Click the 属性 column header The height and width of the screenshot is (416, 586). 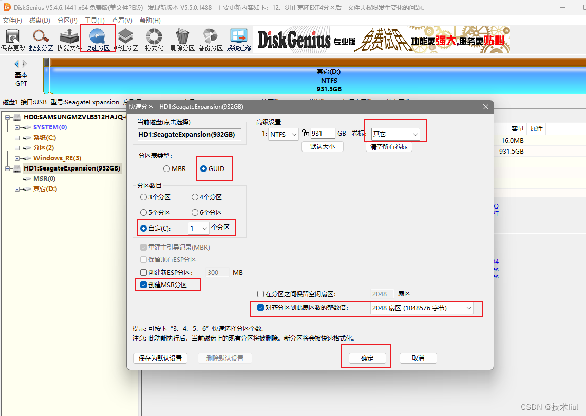536,129
